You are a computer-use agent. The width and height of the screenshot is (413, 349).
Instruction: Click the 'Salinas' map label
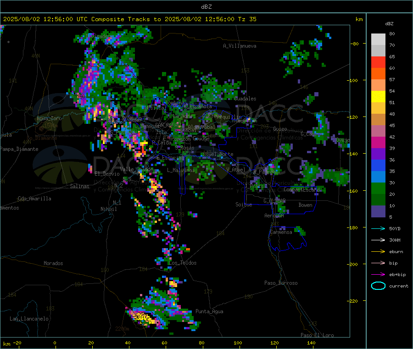[79, 186]
